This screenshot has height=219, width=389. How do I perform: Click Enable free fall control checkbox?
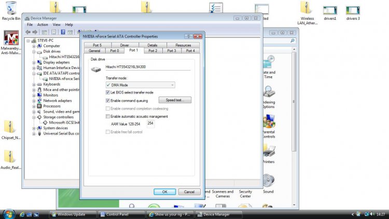click(x=108, y=132)
